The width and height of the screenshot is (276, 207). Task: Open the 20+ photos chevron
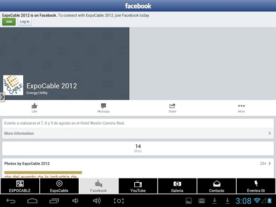(x=270, y=163)
